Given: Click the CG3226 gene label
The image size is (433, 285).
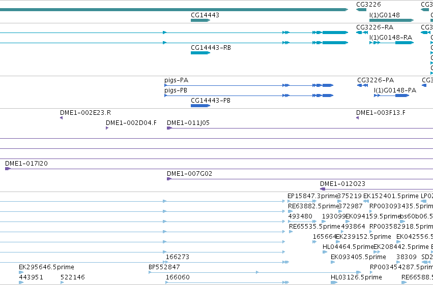Looking at the screenshot, I should coord(368,5).
